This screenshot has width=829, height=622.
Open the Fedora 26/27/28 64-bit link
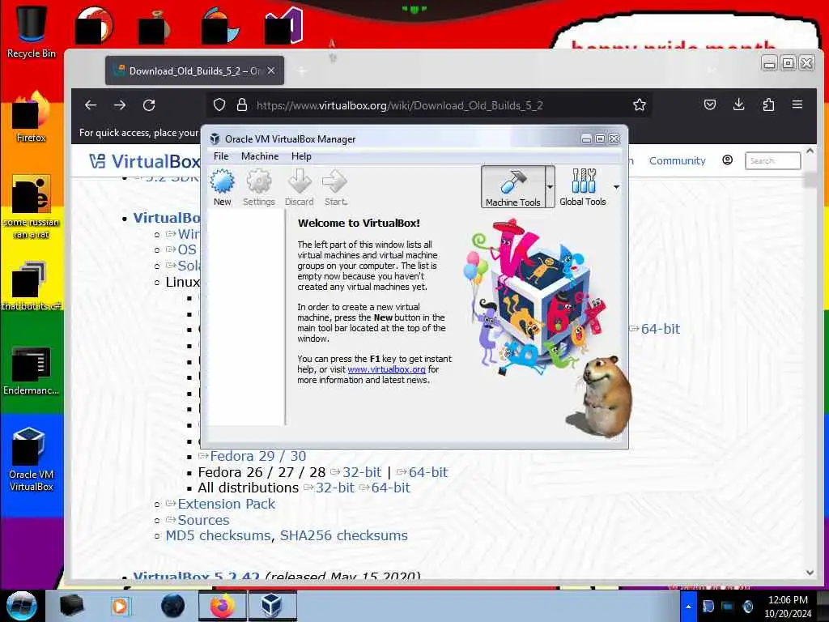coord(428,472)
